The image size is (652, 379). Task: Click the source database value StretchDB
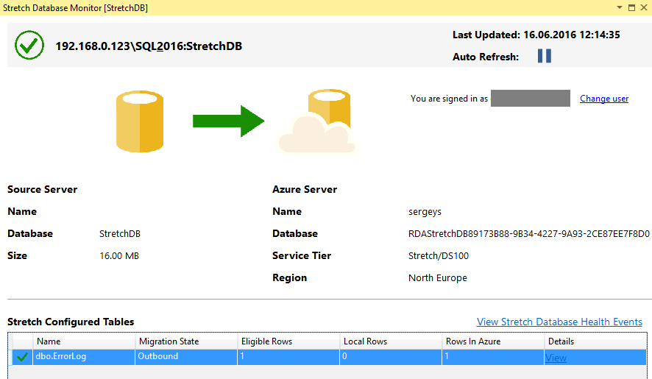120,234
